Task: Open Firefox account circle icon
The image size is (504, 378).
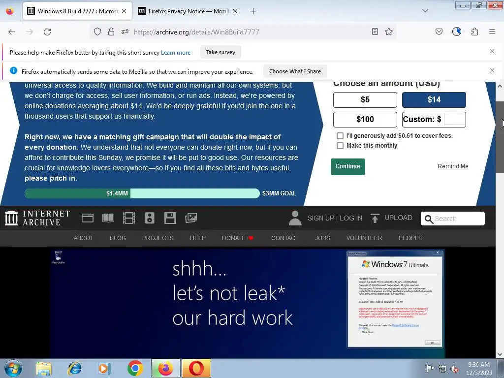Action: (456, 31)
